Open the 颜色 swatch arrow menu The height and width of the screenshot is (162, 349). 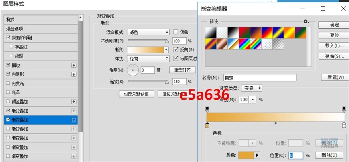click(x=257, y=155)
